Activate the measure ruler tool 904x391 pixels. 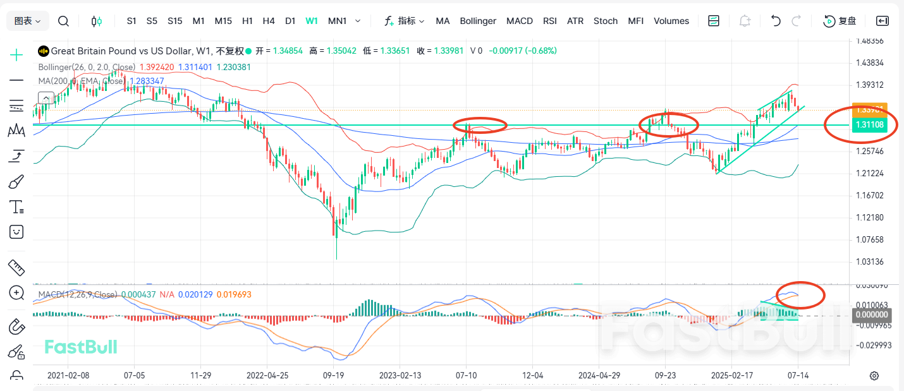coord(16,268)
